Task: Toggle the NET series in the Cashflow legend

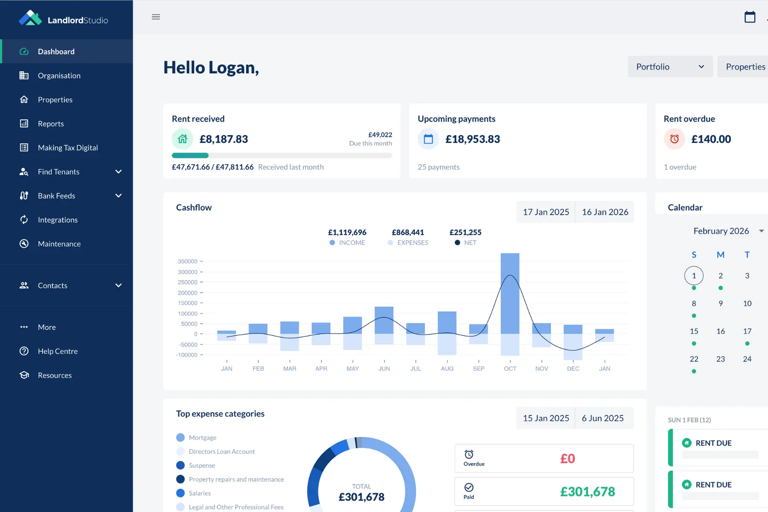Action: [x=465, y=242]
